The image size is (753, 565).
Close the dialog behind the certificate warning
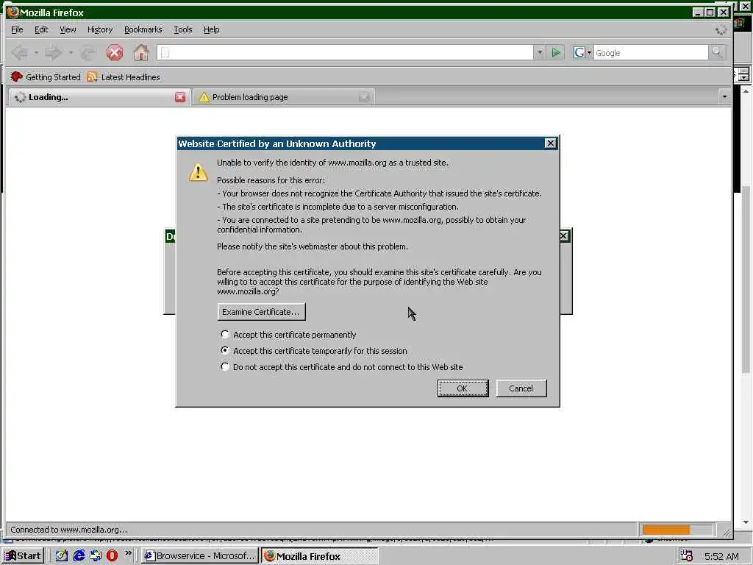(x=564, y=236)
